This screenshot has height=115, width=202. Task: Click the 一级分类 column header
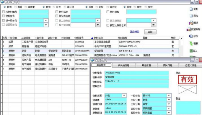point(13,38)
